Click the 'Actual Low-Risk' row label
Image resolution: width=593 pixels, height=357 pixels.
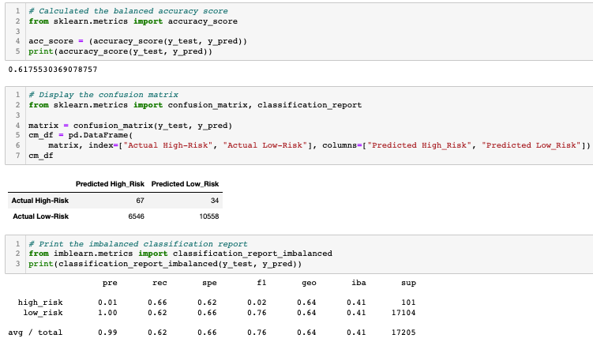pyautogui.click(x=41, y=216)
